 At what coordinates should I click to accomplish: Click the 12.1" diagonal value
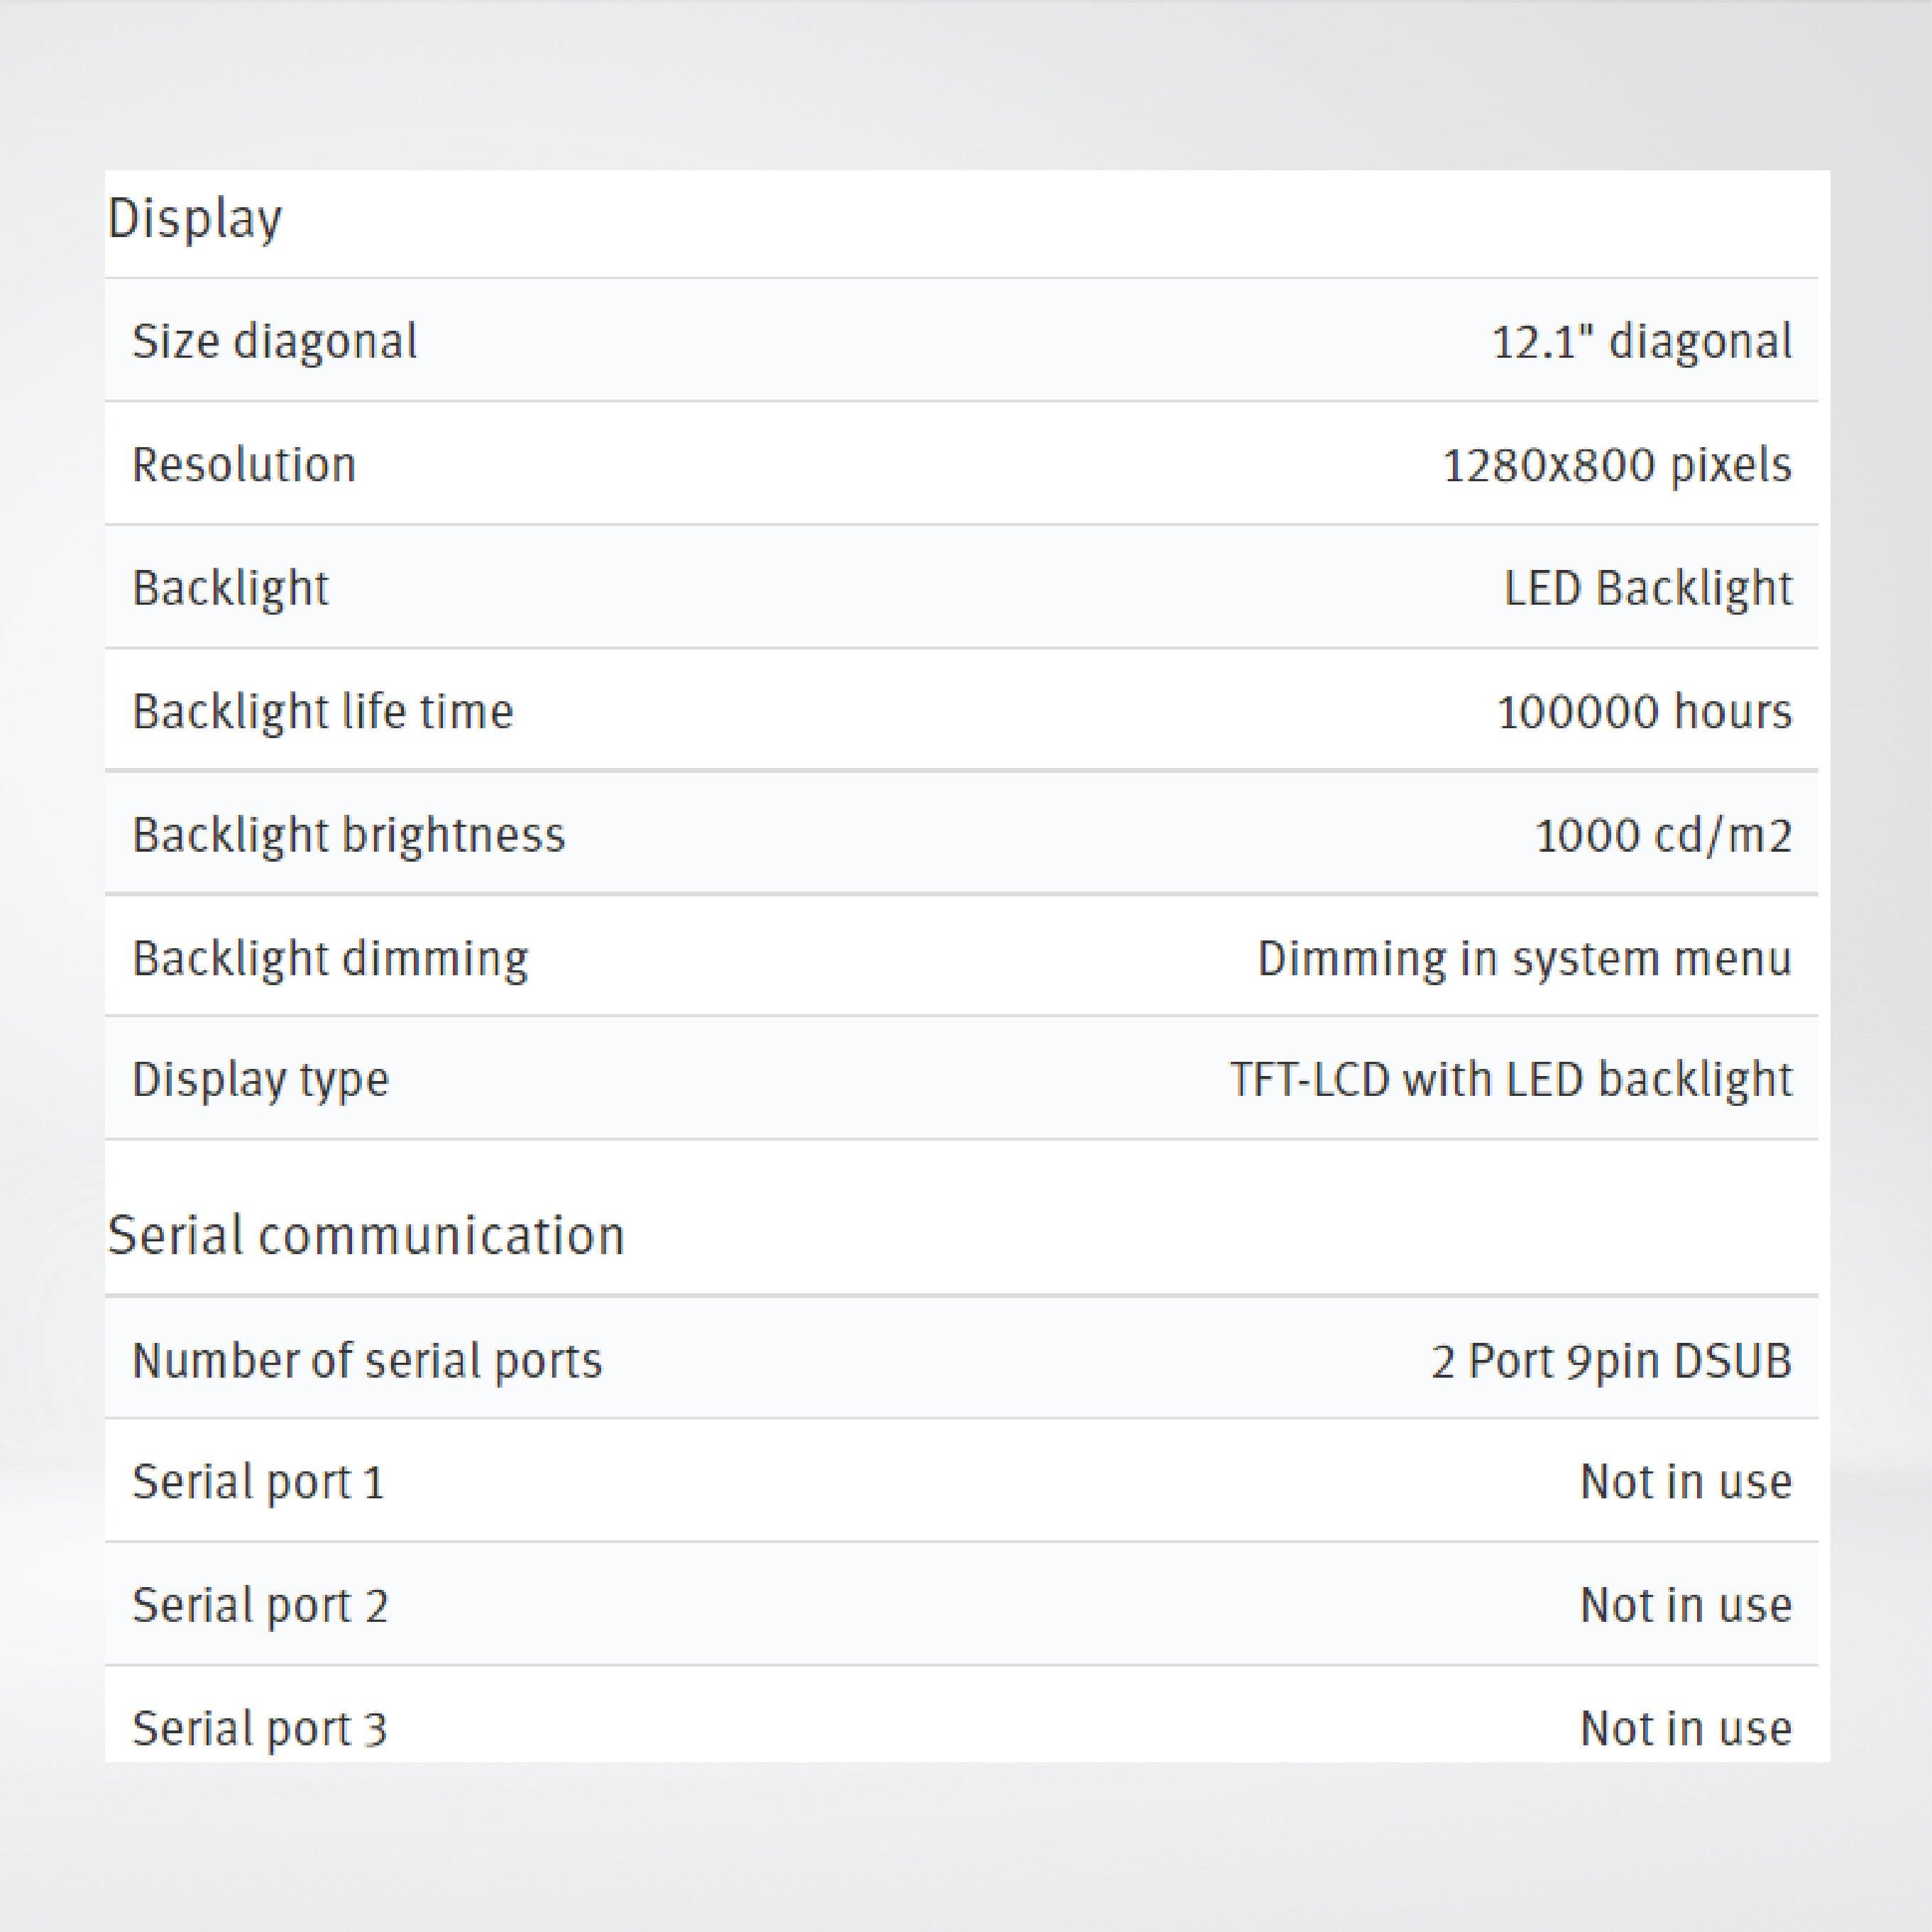click(1641, 341)
